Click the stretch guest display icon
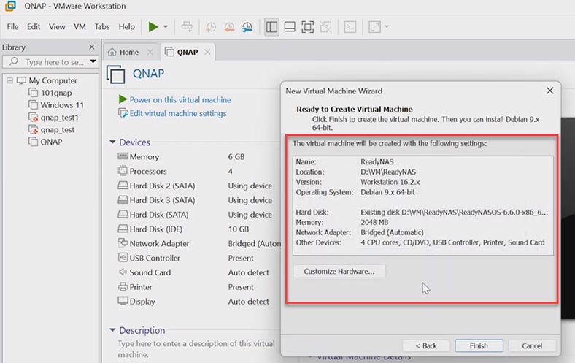 (x=374, y=27)
